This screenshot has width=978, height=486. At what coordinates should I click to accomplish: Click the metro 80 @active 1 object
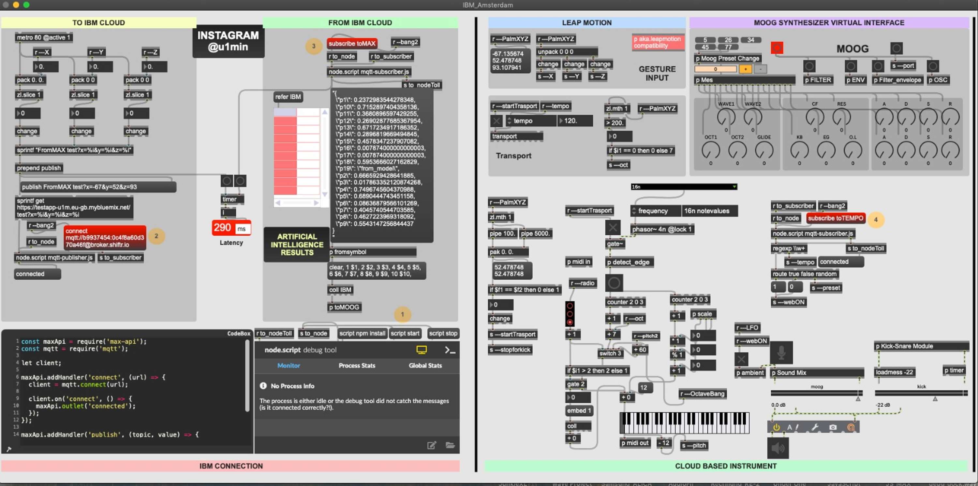(44, 37)
